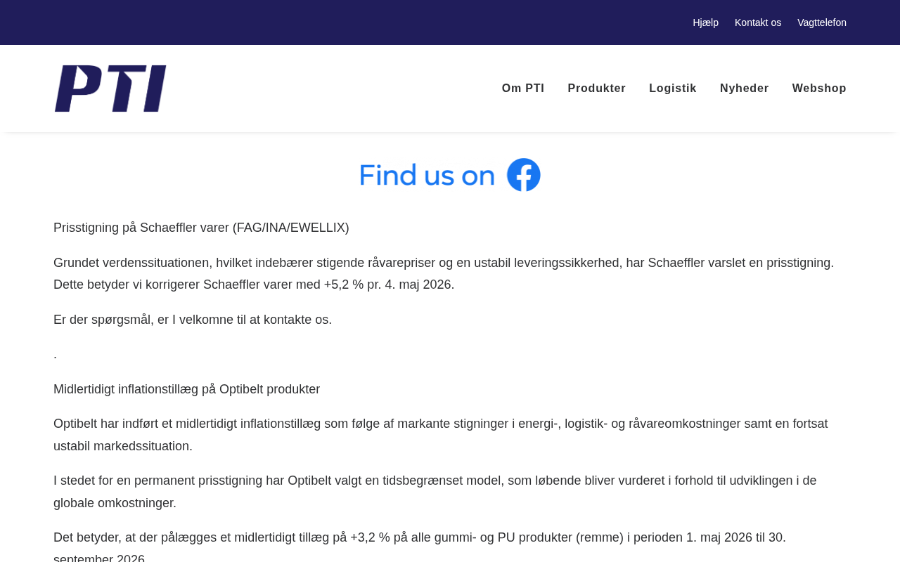Visit the Webshop from the main navigation
The height and width of the screenshot is (562, 900).
(819, 89)
